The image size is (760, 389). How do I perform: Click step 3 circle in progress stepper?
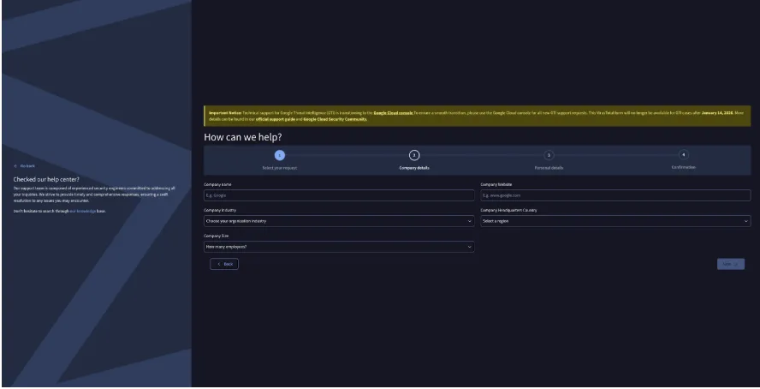click(x=549, y=155)
